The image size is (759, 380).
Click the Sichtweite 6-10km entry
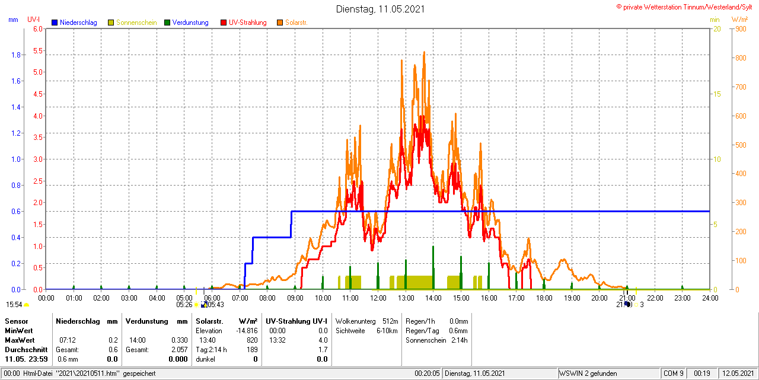pos(366,331)
